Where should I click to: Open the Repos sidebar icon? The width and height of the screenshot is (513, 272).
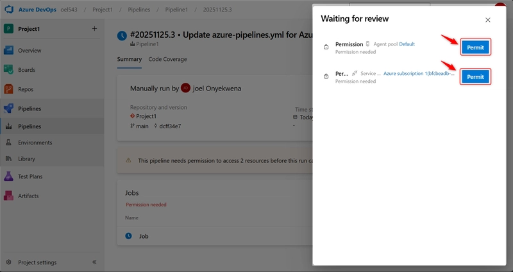[9, 89]
